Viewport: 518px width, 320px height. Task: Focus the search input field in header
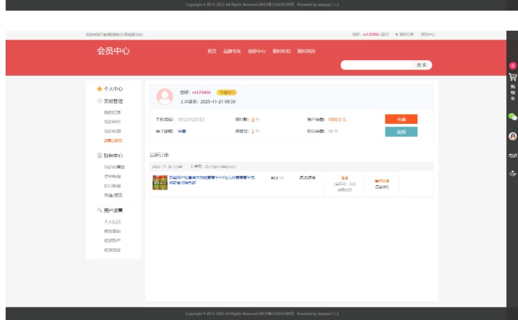(x=376, y=65)
